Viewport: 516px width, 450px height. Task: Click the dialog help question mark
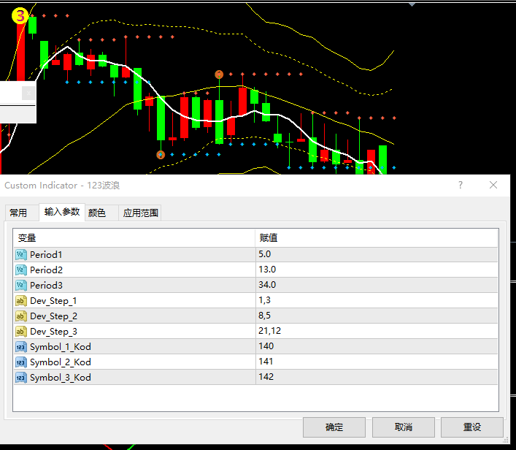(461, 185)
